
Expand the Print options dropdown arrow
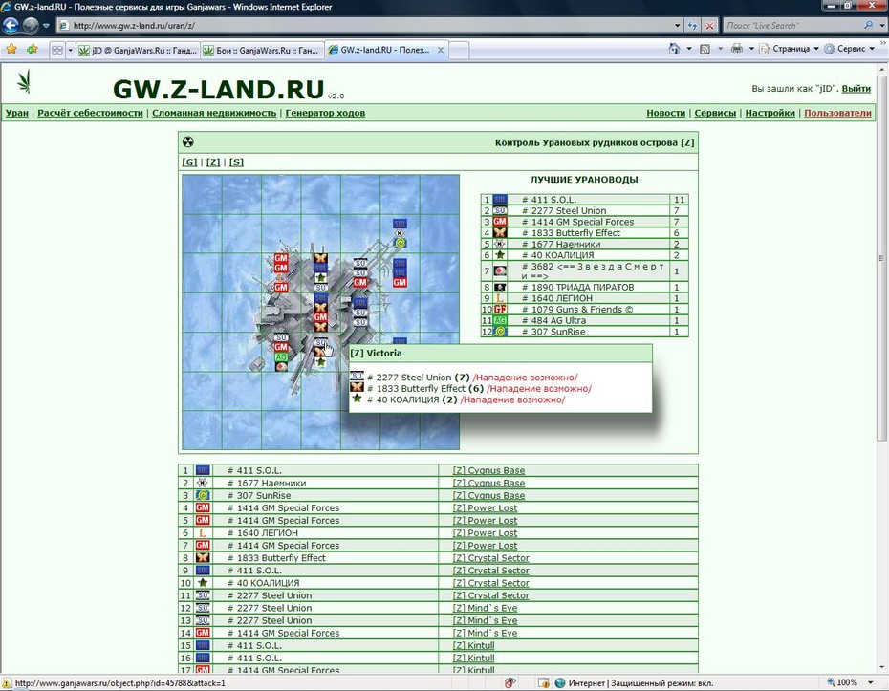(751, 49)
